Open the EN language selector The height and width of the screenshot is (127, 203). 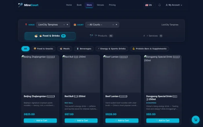click(x=149, y=5)
